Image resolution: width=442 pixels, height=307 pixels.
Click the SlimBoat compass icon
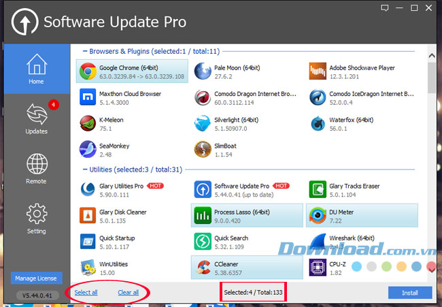pos(203,149)
